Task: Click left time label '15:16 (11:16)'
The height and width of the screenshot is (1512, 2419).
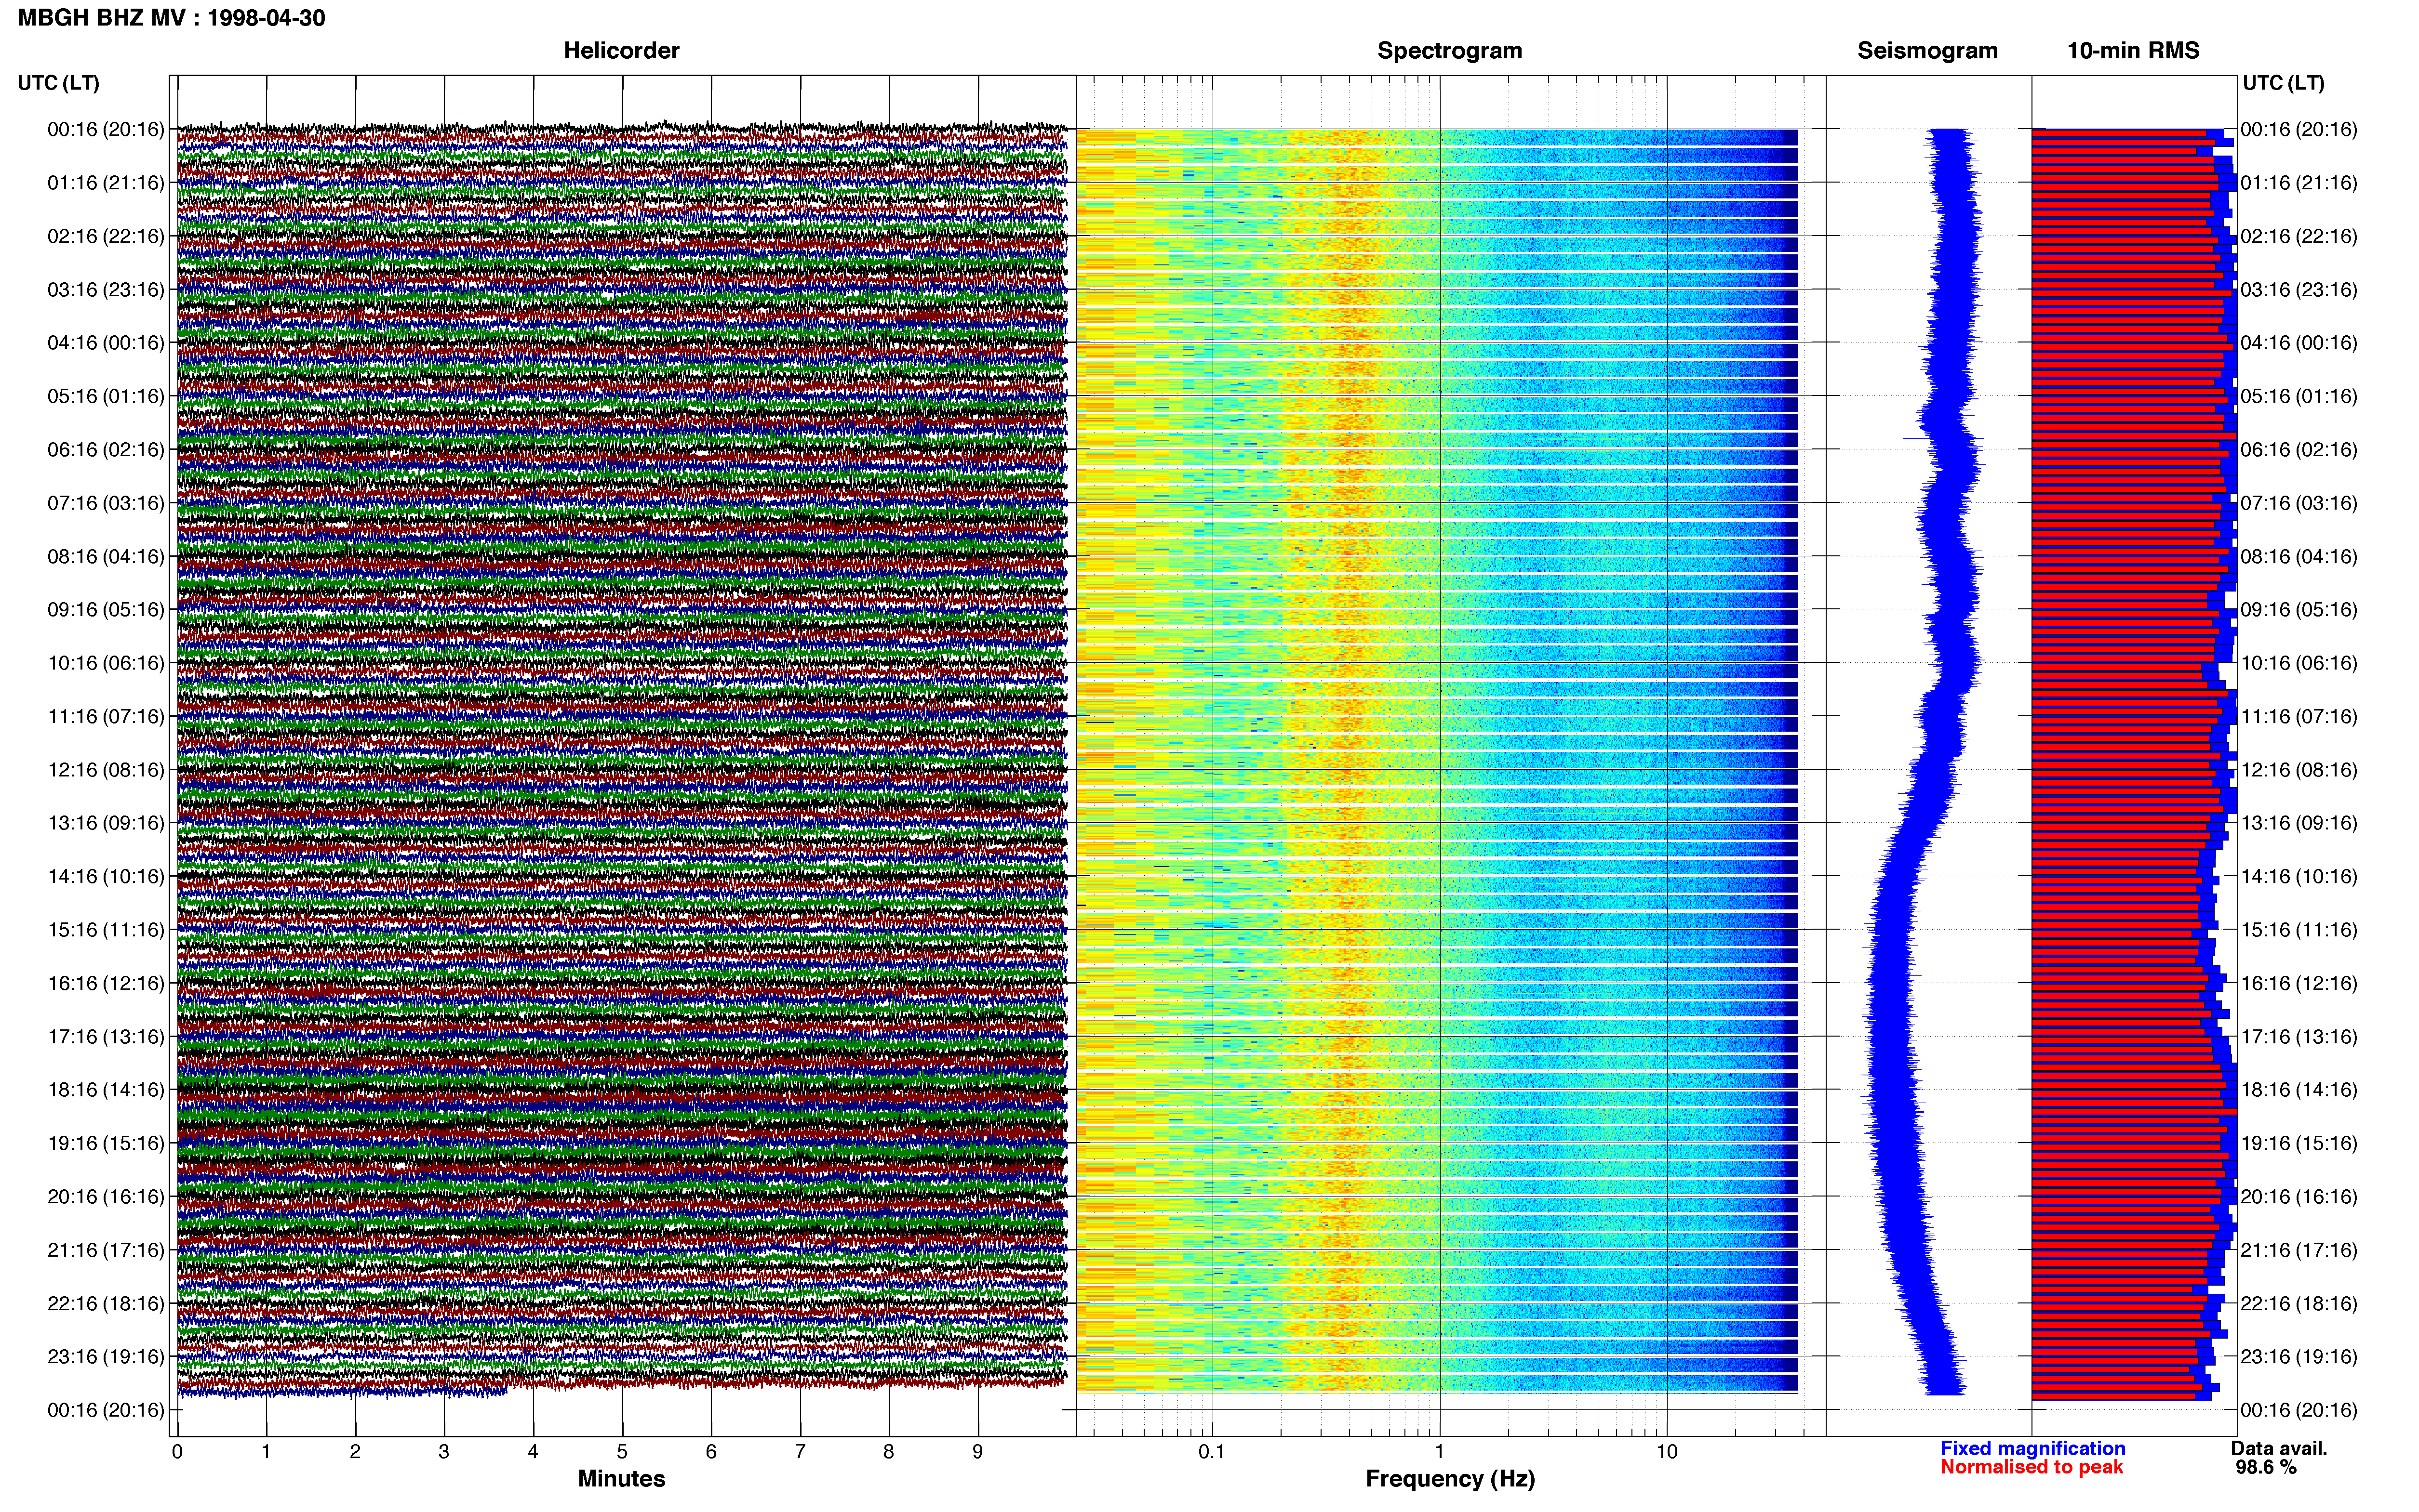Action: click(x=106, y=930)
